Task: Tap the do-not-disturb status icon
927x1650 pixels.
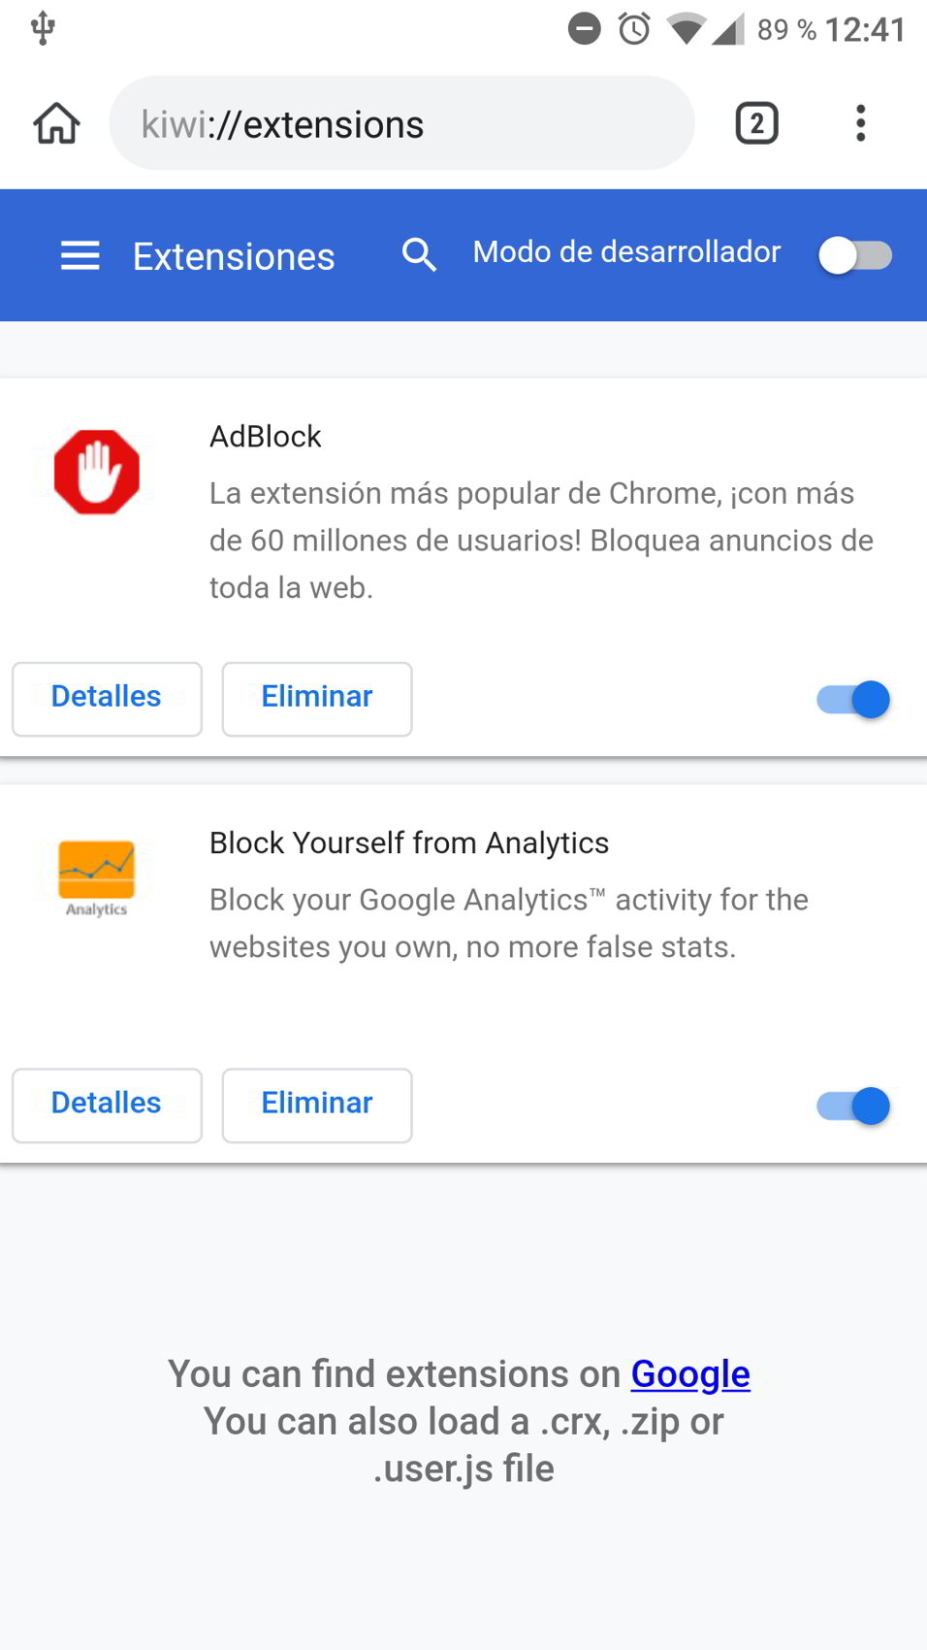Action: point(585,29)
